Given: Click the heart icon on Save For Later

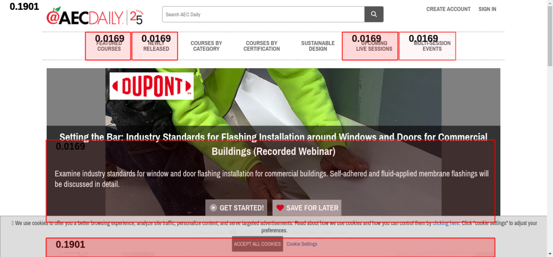Looking at the screenshot, I should 280,208.
